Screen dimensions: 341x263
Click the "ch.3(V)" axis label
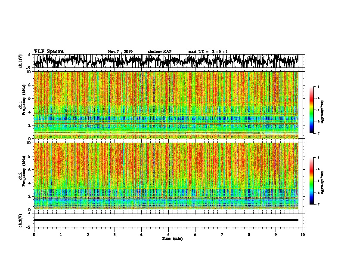pyautogui.click(x=21, y=220)
